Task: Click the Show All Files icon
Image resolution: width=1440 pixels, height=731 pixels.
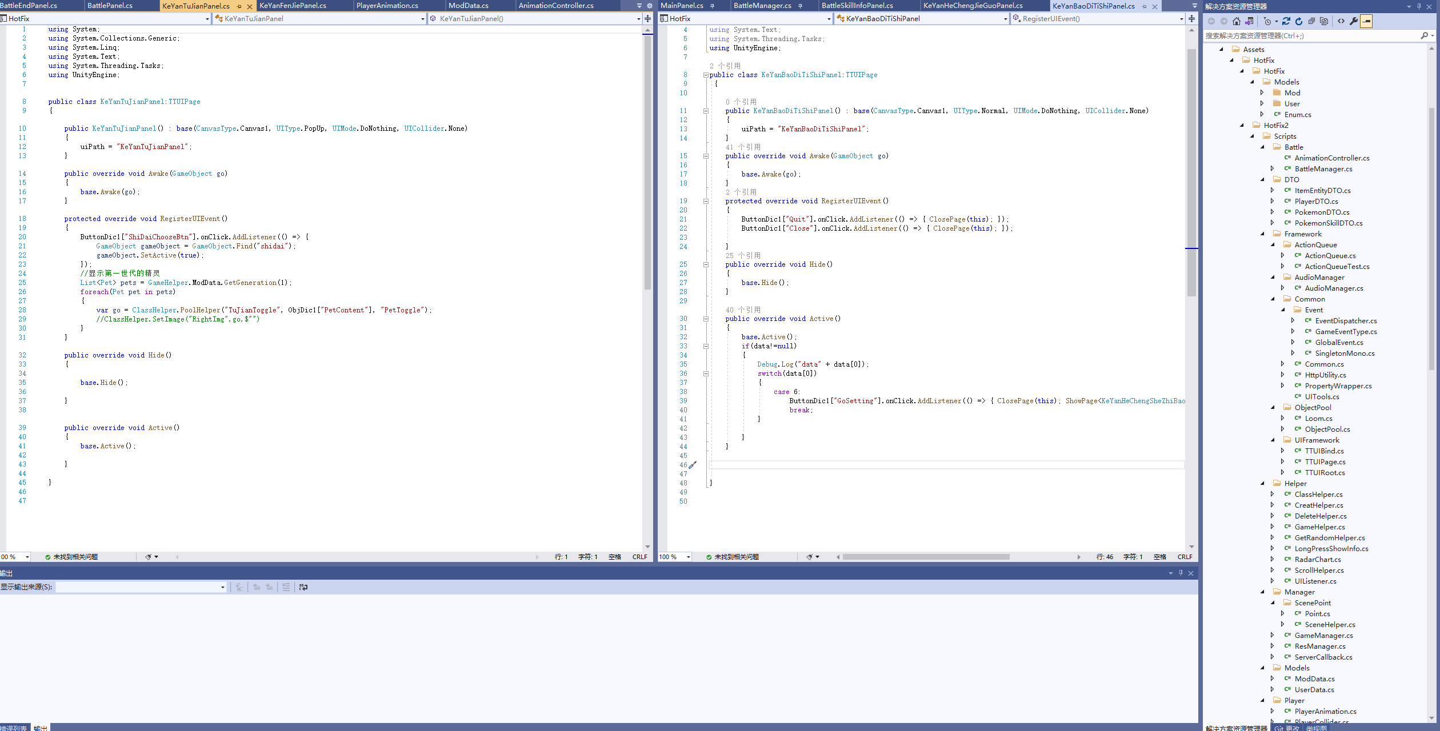Action: coord(1325,21)
